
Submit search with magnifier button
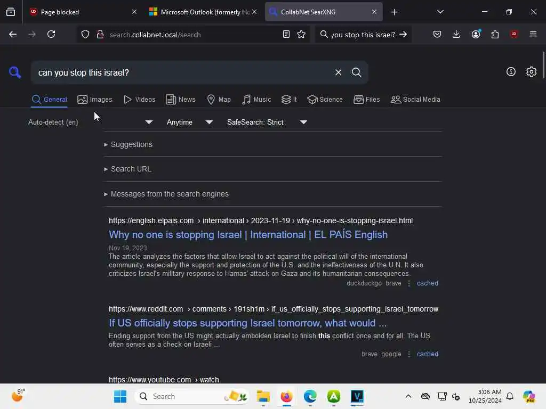(356, 72)
